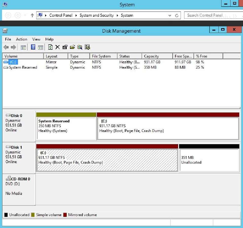Open the recent locations dropdown arrow
The width and height of the screenshot is (243, 228).
point(25,15)
